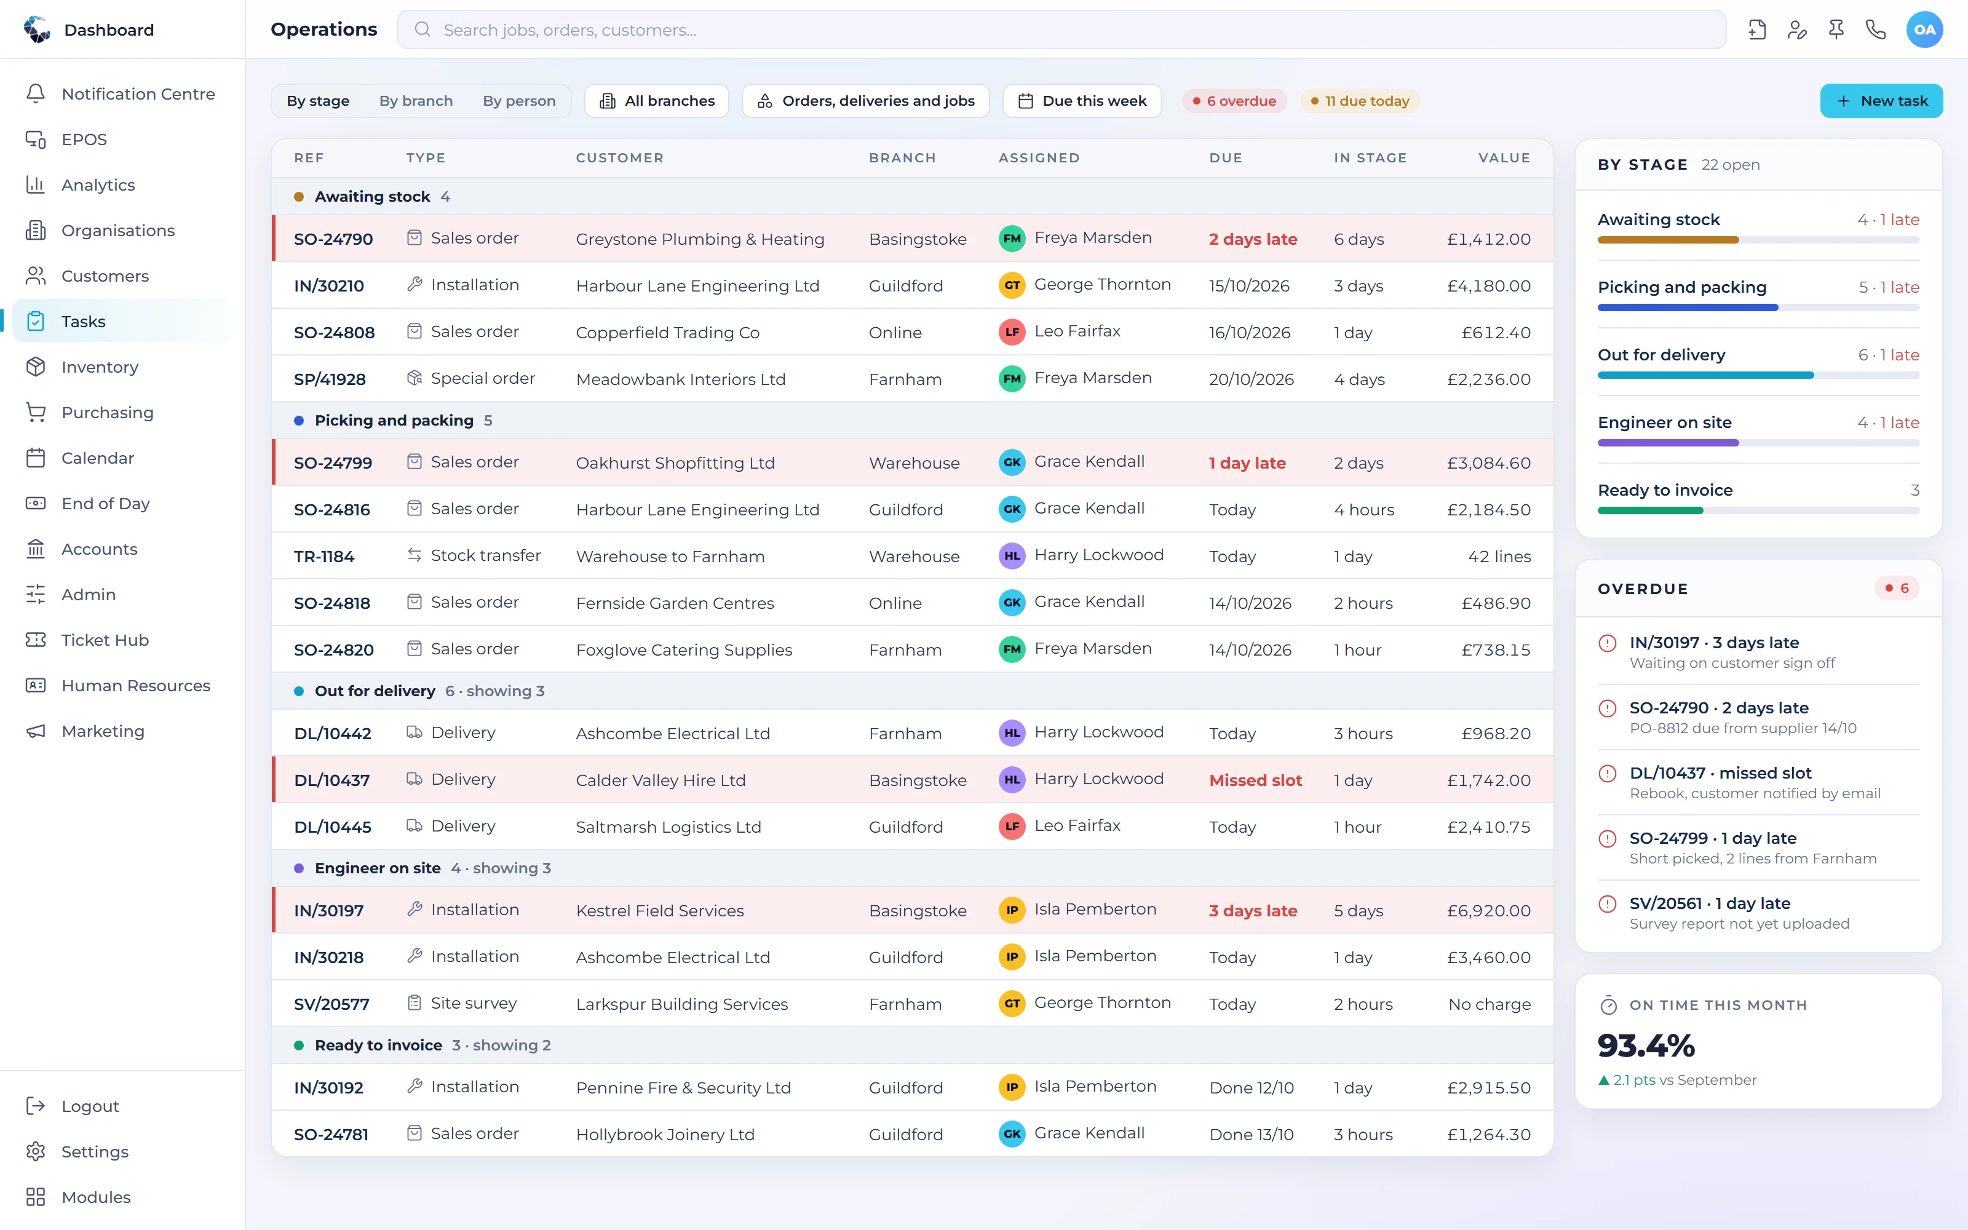Open the Calendar sidebar icon
1968x1230 pixels.
click(36, 458)
